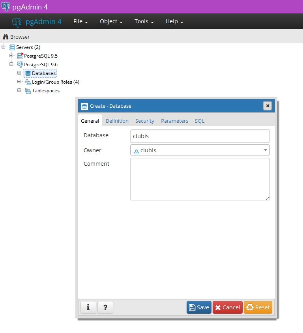
Task: Select the PostgreSQL 9.5 tree item
Action: click(x=41, y=56)
